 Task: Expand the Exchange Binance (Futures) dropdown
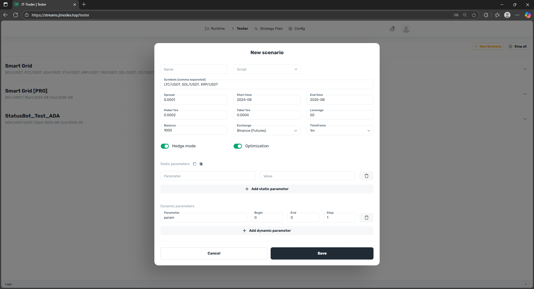tap(267, 131)
